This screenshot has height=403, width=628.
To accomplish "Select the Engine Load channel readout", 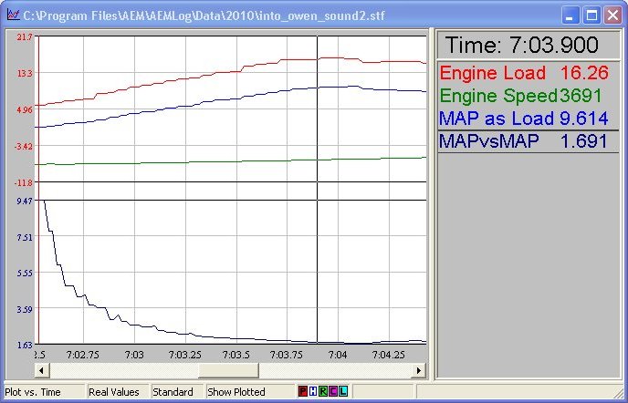I will coord(529,73).
